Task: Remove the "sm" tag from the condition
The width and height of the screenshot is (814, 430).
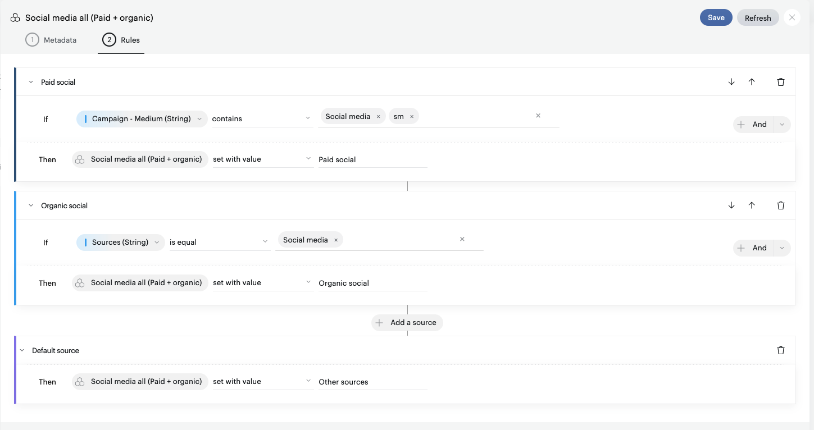Action: tap(412, 116)
